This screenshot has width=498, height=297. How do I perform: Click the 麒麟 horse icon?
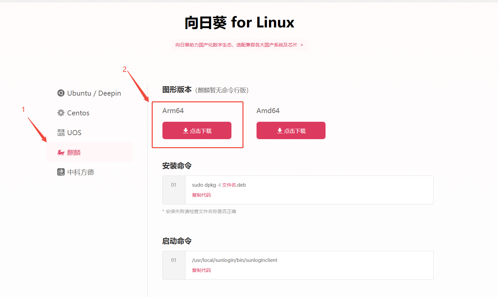click(x=61, y=152)
